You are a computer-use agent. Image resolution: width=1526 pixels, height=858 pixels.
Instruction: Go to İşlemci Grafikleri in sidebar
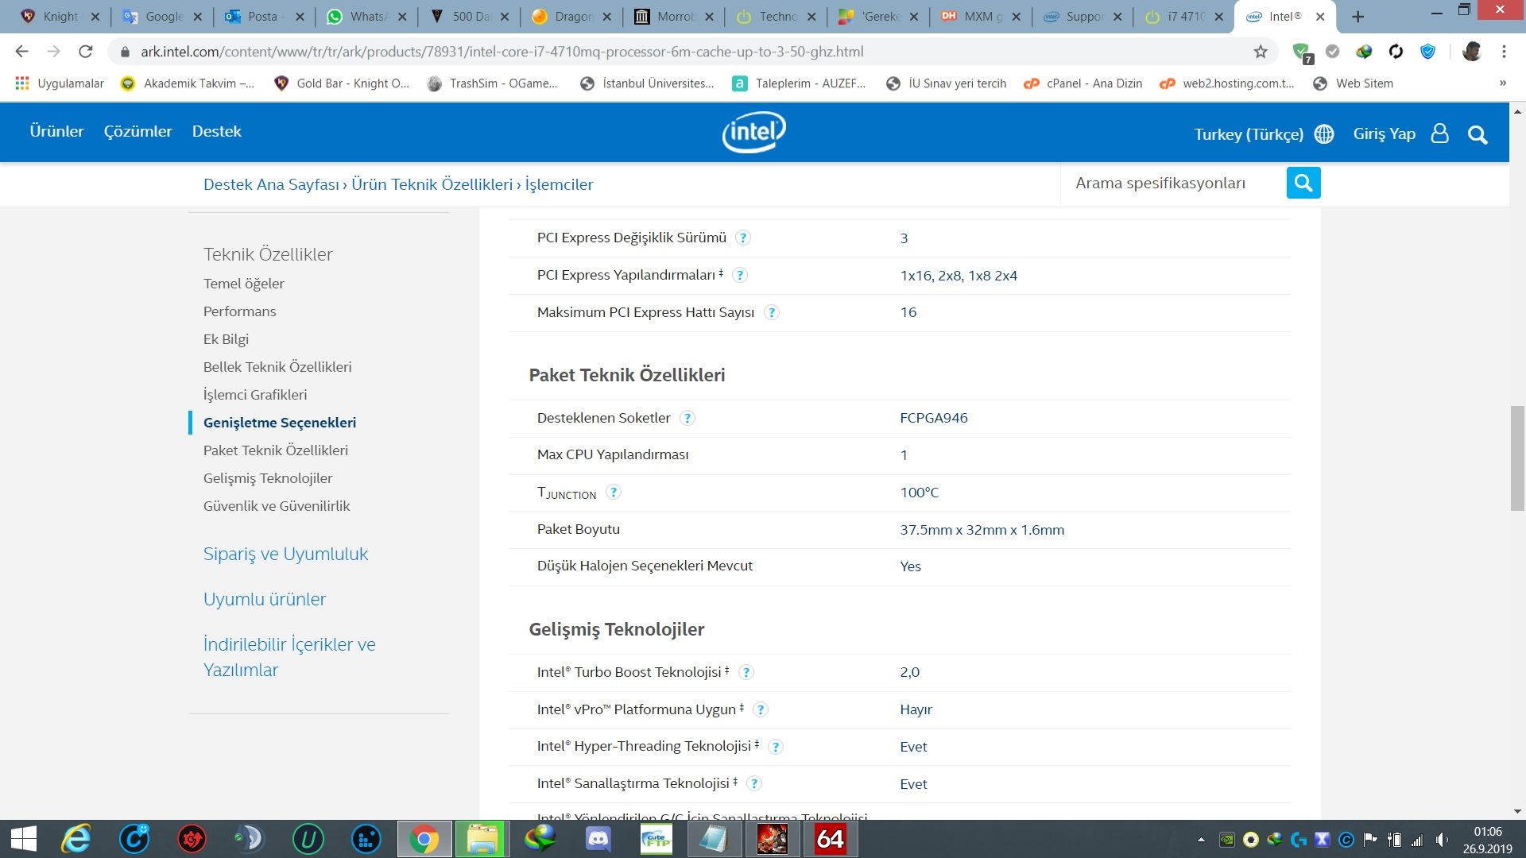[255, 395]
